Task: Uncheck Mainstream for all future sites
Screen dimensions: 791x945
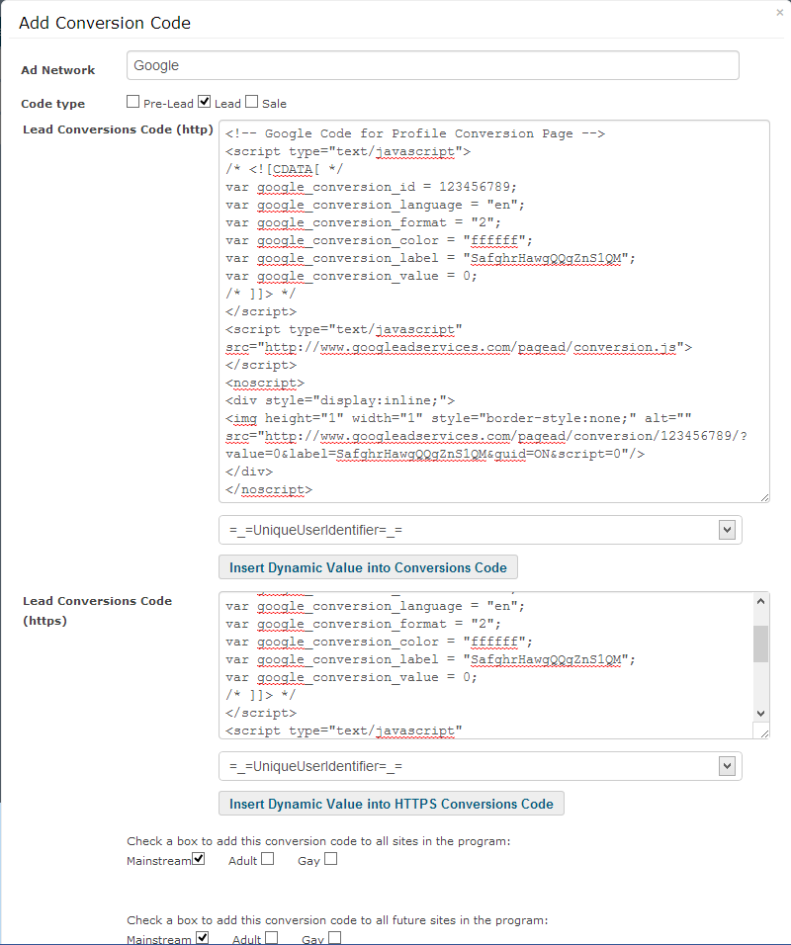Action: [202, 938]
